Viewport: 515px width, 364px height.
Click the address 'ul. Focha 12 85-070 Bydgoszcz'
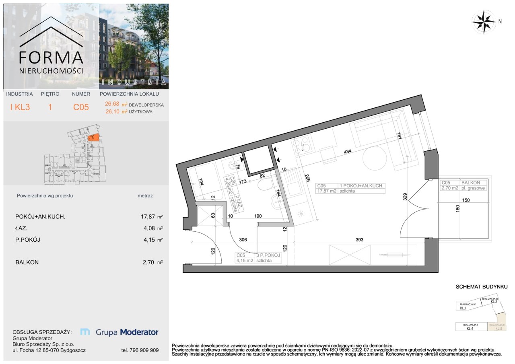coord(49,350)
